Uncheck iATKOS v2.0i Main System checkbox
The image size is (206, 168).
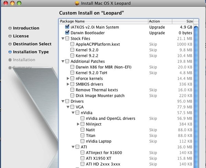(x=67, y=27)
